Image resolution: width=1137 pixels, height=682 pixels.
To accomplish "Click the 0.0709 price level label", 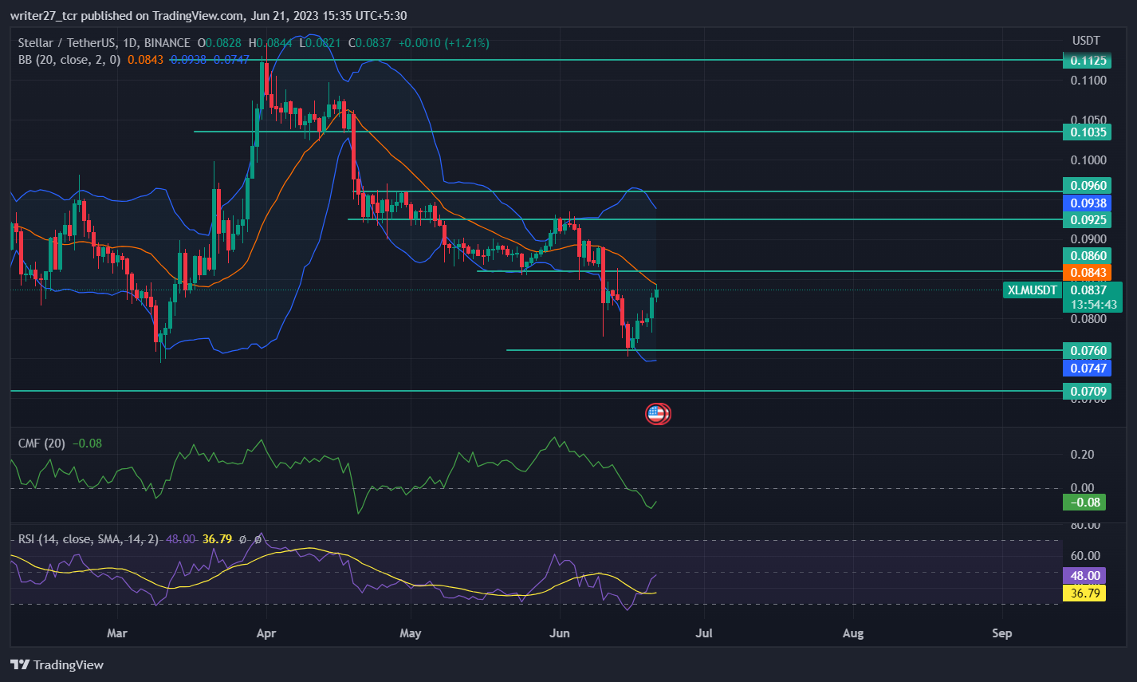I will pos(1088,392).
